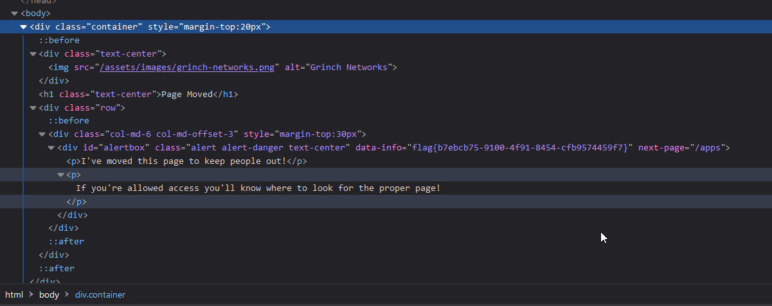The height and width of the screenshot is (306, 772).
Task: Click the "If you're allowed access" text
Action: tap(258, 188)
